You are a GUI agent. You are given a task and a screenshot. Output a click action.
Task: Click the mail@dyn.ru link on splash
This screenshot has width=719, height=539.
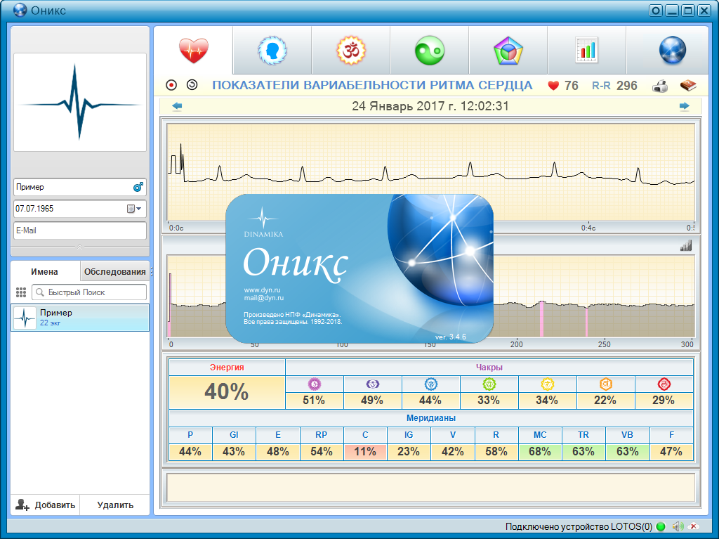point(264,298)
